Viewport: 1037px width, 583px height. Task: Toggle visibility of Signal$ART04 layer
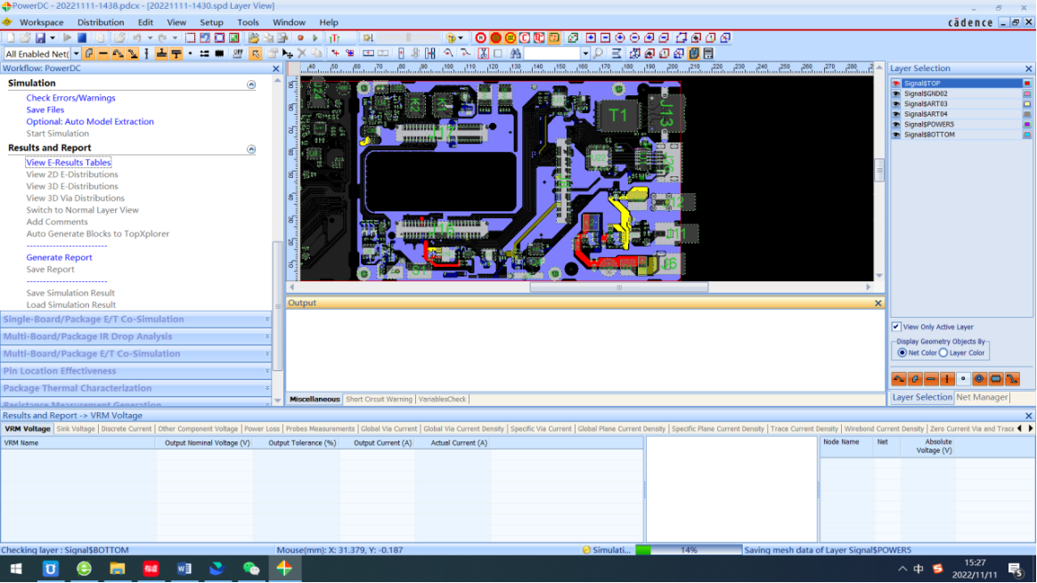coord(896,114)
